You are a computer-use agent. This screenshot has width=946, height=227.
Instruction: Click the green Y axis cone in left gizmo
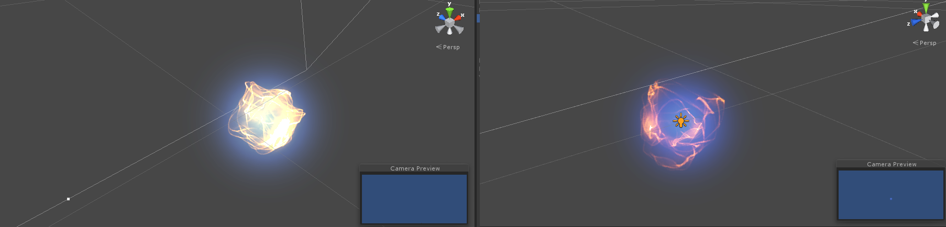tap(449, 12)
